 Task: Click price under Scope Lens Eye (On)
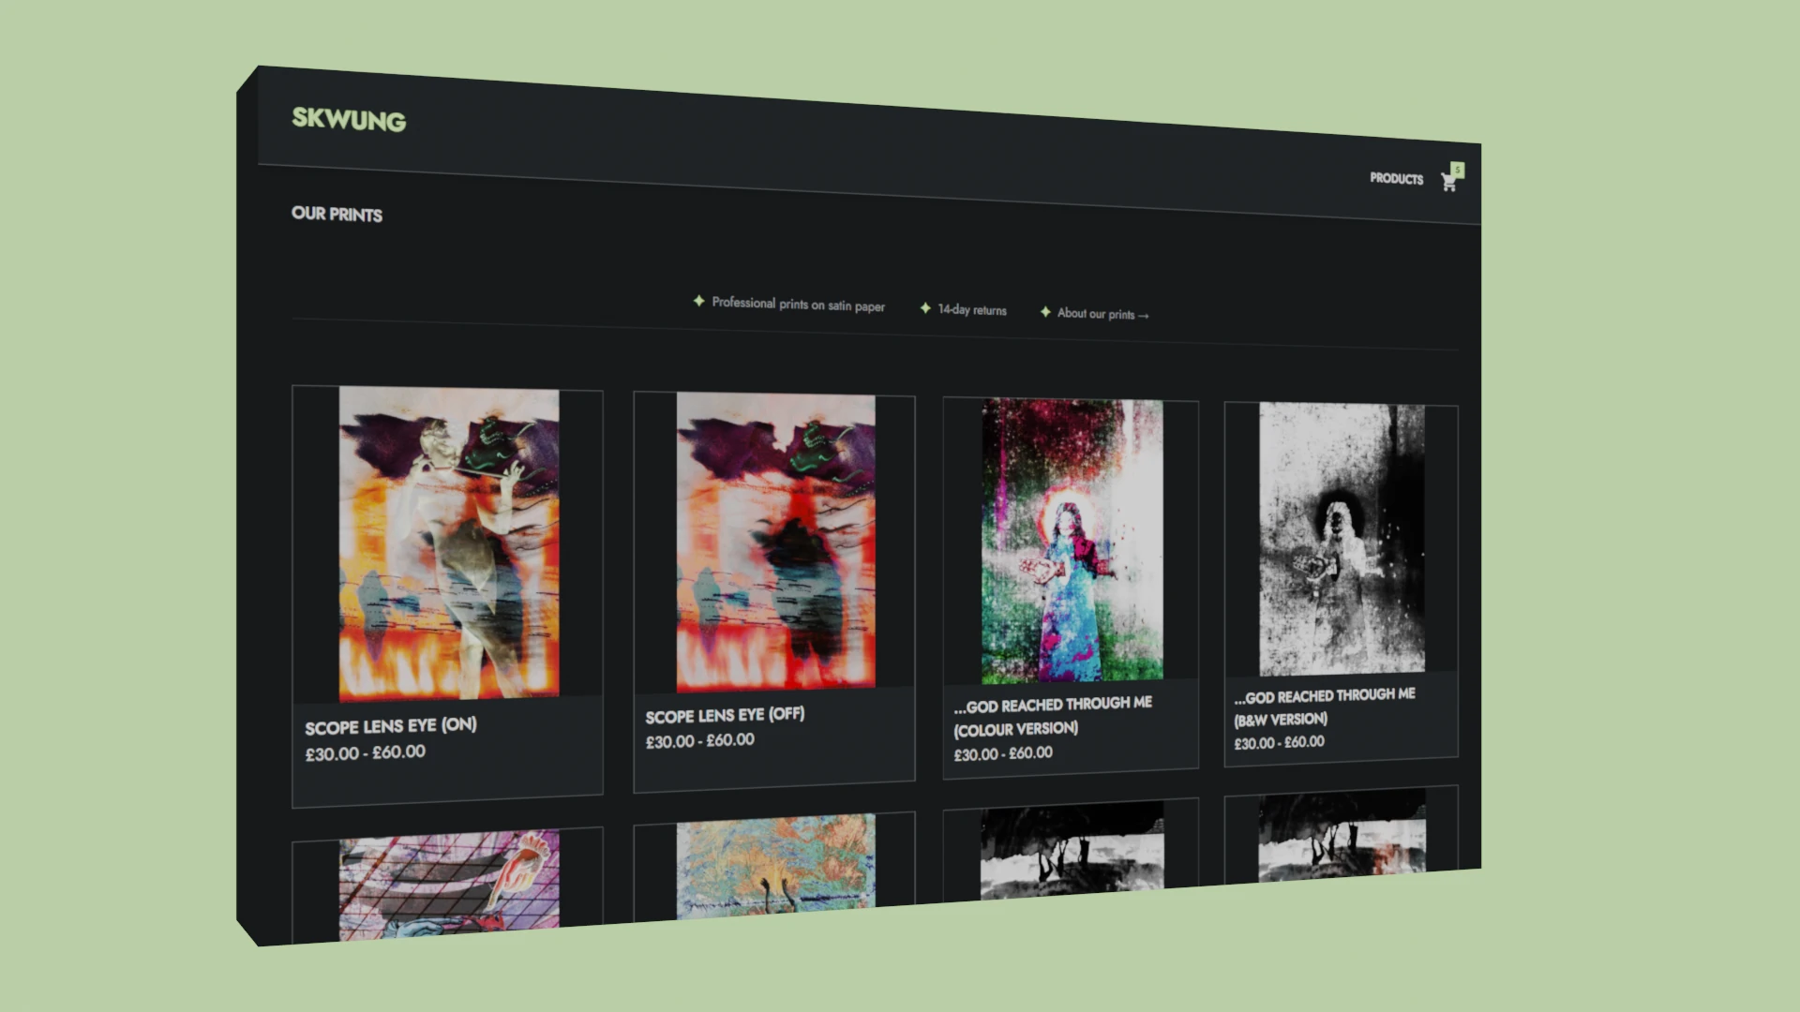366,752
